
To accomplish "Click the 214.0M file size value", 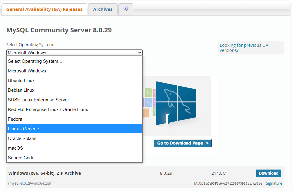I will pos(219,173).
